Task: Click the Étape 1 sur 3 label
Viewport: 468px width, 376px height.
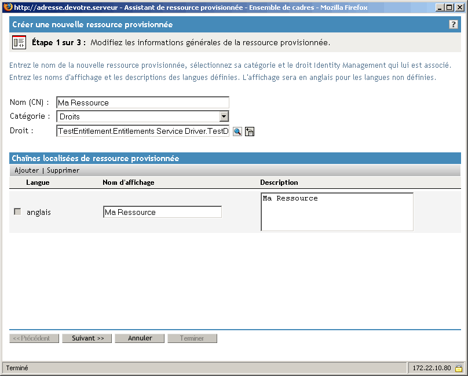Action: point(59,42)
